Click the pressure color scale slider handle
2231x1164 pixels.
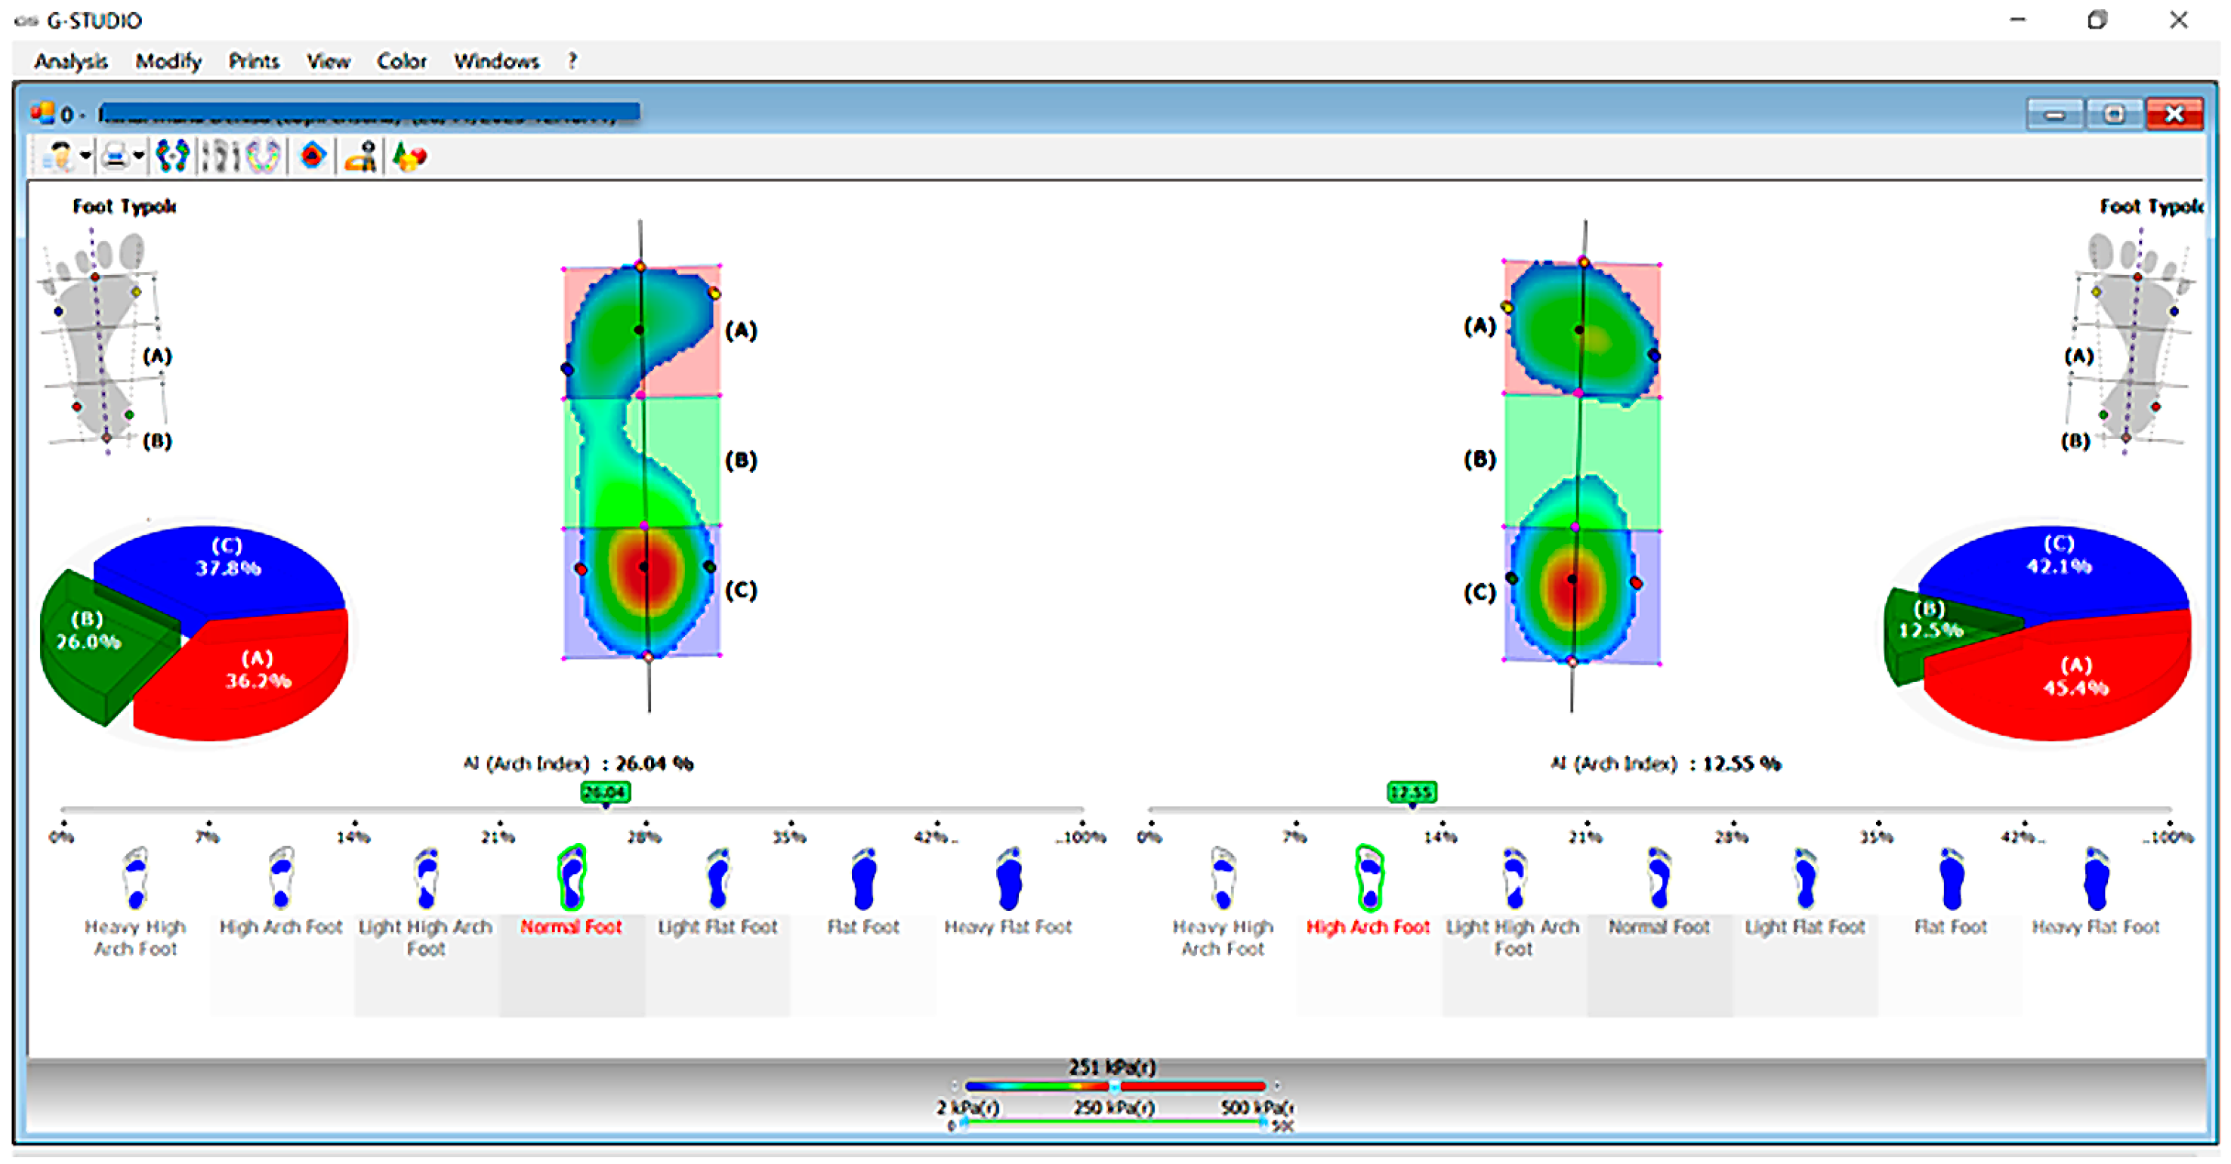pos(1115,1087)
